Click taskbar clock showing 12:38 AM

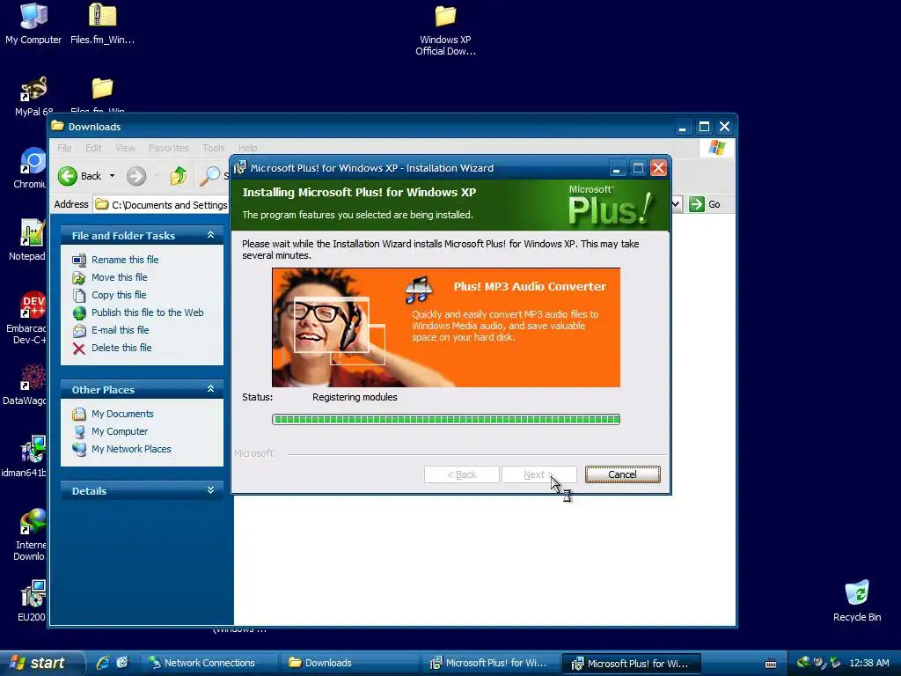868,663
